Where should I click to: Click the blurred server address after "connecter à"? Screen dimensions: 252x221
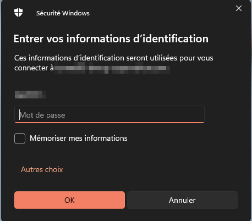pyautogui.click(x=112, y=68)
